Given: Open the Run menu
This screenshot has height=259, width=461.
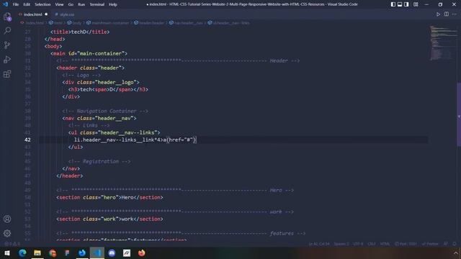Looking at the screenshot, I should (81, 4).
